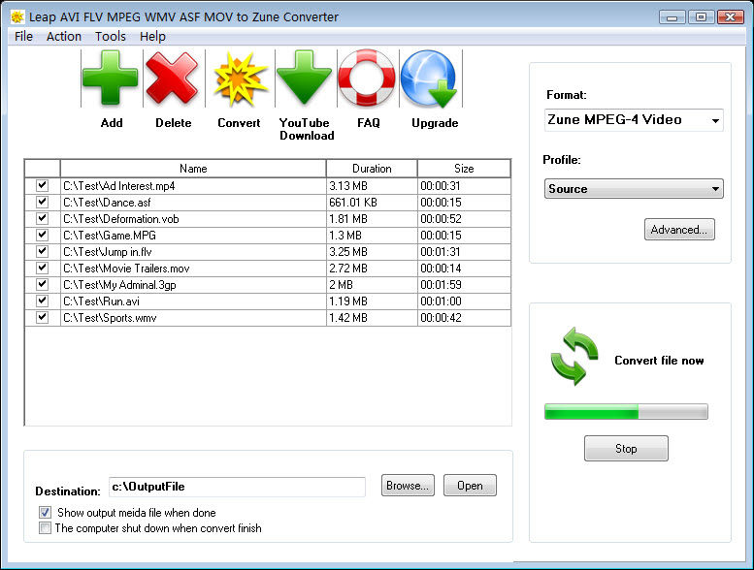Open the Tools menu

110,37
